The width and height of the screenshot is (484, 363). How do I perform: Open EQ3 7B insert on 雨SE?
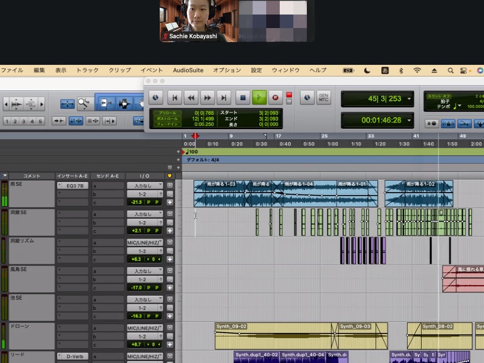[73, 185]
